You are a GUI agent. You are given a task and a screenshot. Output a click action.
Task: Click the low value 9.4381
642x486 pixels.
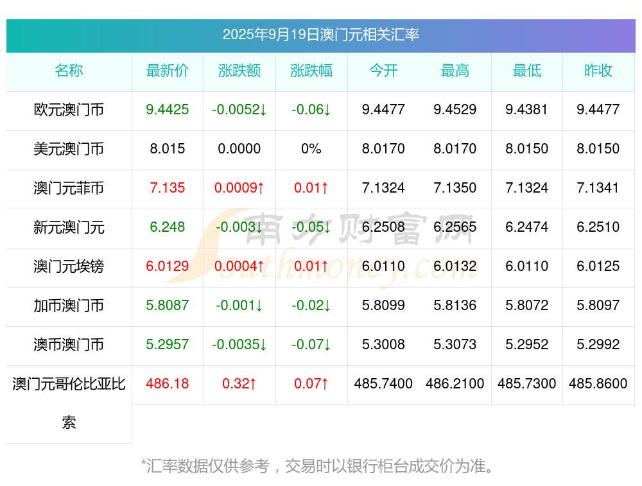coord(526,109)
